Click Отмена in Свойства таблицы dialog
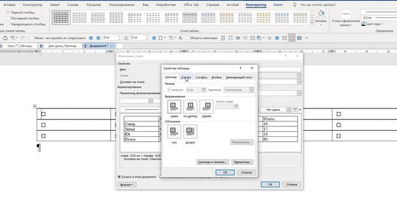This screenshot has height=223, width=397. click(x=246, y=172)
